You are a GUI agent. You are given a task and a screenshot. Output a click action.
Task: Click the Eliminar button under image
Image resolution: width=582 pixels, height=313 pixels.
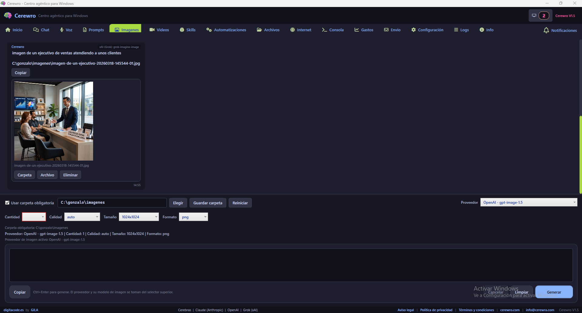pyautogui.click(x=70, y=175)
